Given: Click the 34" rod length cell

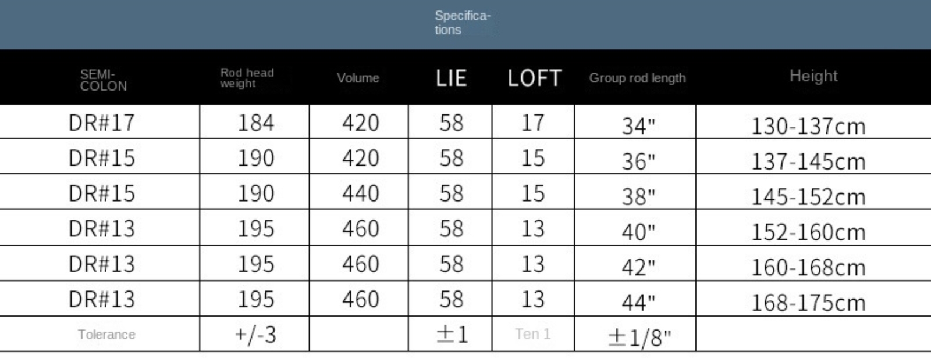Looking at the screenshot, I should 638,126.
